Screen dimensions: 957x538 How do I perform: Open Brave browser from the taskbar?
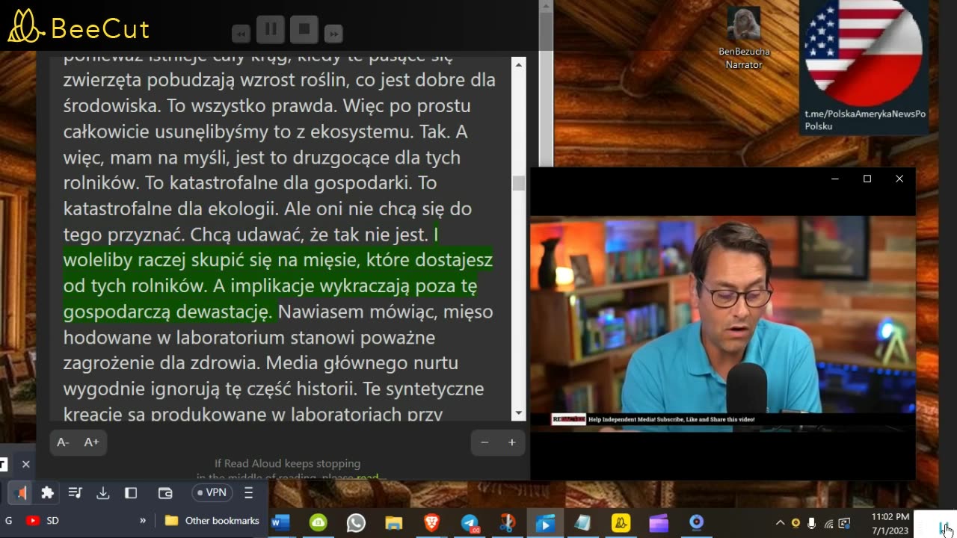(431, 523)
